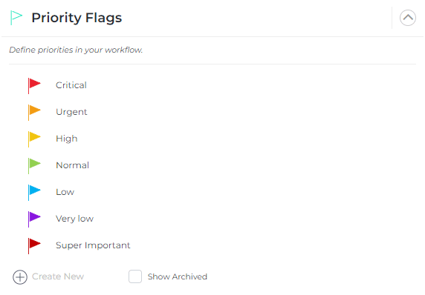425x295 pixels.
Task: Open the Low priority entry
Action: pyautogui.click(x=65, y=192)
